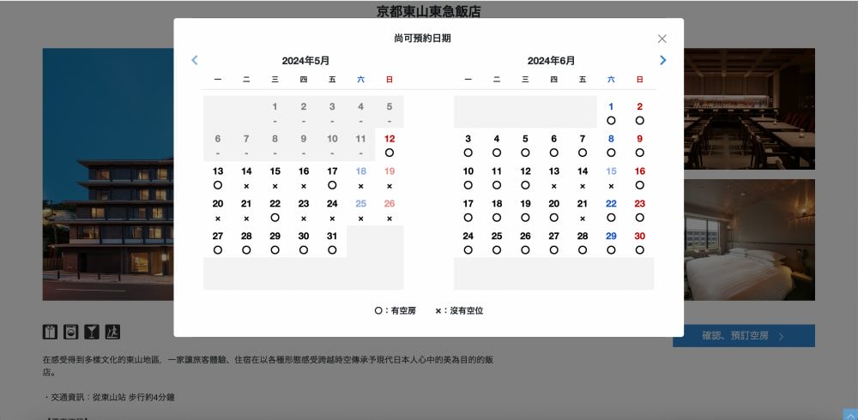Click the 有空房 legend label
858x420 pixels.
point(403,310)
